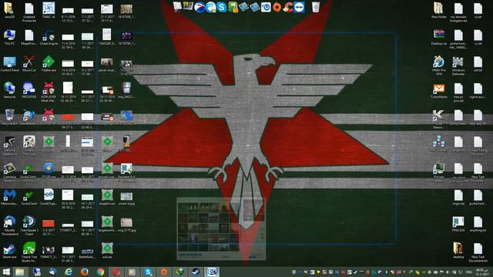This screenshot has width=493, height=277.
Task: Open the Thunderbird icon in the top dock
Action: [200, 7]
